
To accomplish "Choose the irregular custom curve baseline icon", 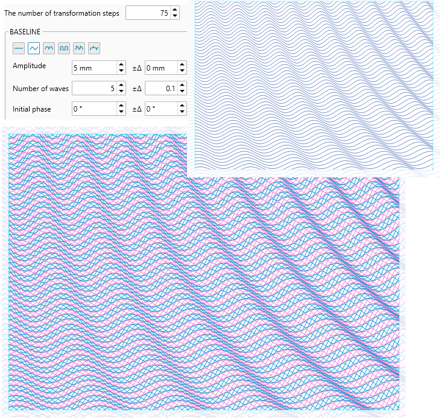I will [x=94, y=48].
